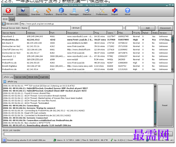View the Statistics page
The width and height of the screenshot is (176, 147).
coord(87,12)
